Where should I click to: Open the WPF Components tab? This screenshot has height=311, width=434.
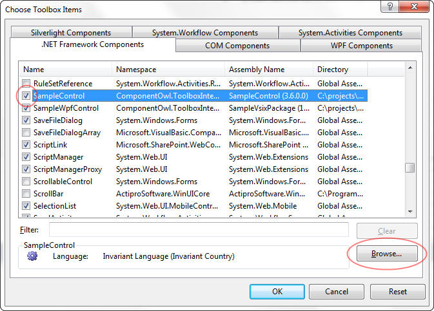point(360,46)
